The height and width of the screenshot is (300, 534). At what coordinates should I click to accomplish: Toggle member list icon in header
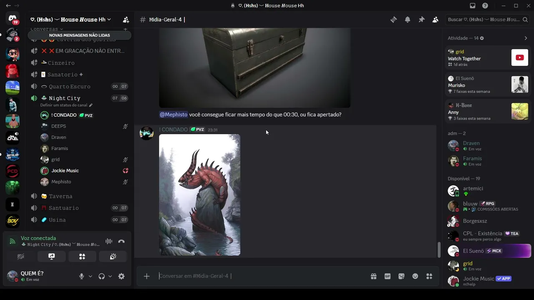pyautogui.click(x=435, y=20)
